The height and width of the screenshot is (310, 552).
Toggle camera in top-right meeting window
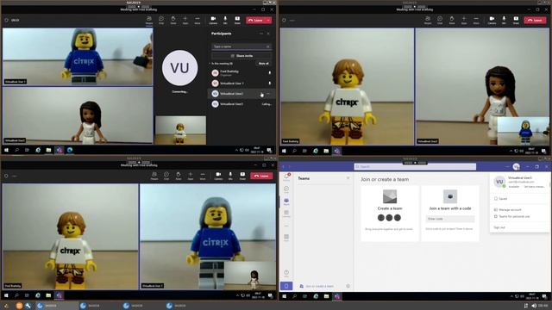(x=492, y=20)
